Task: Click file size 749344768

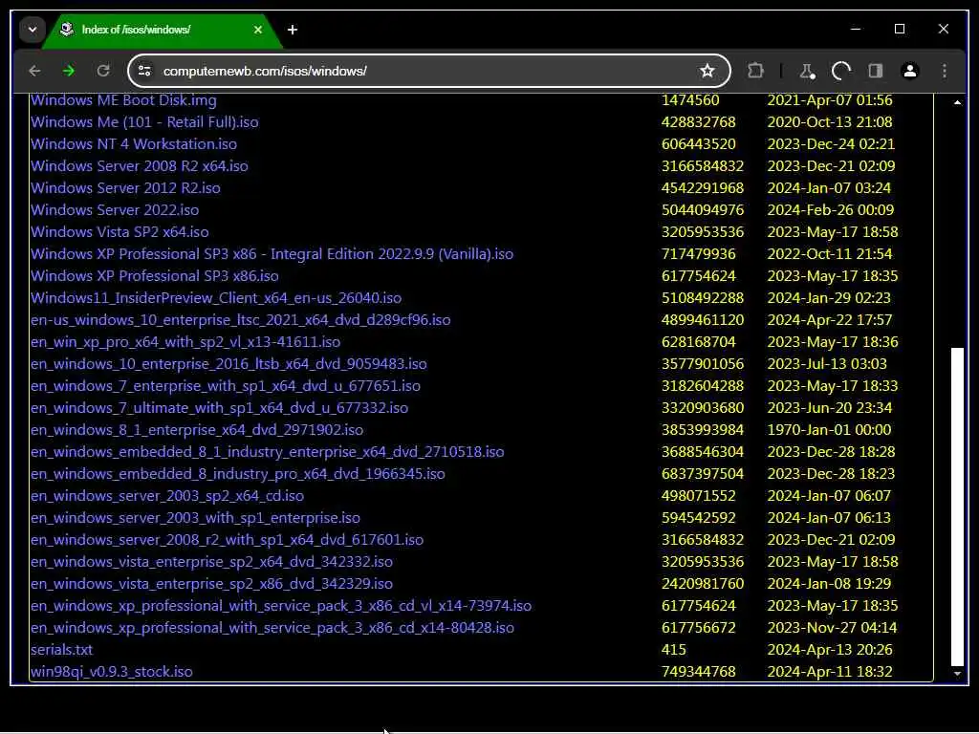Action: coord(699,672)
